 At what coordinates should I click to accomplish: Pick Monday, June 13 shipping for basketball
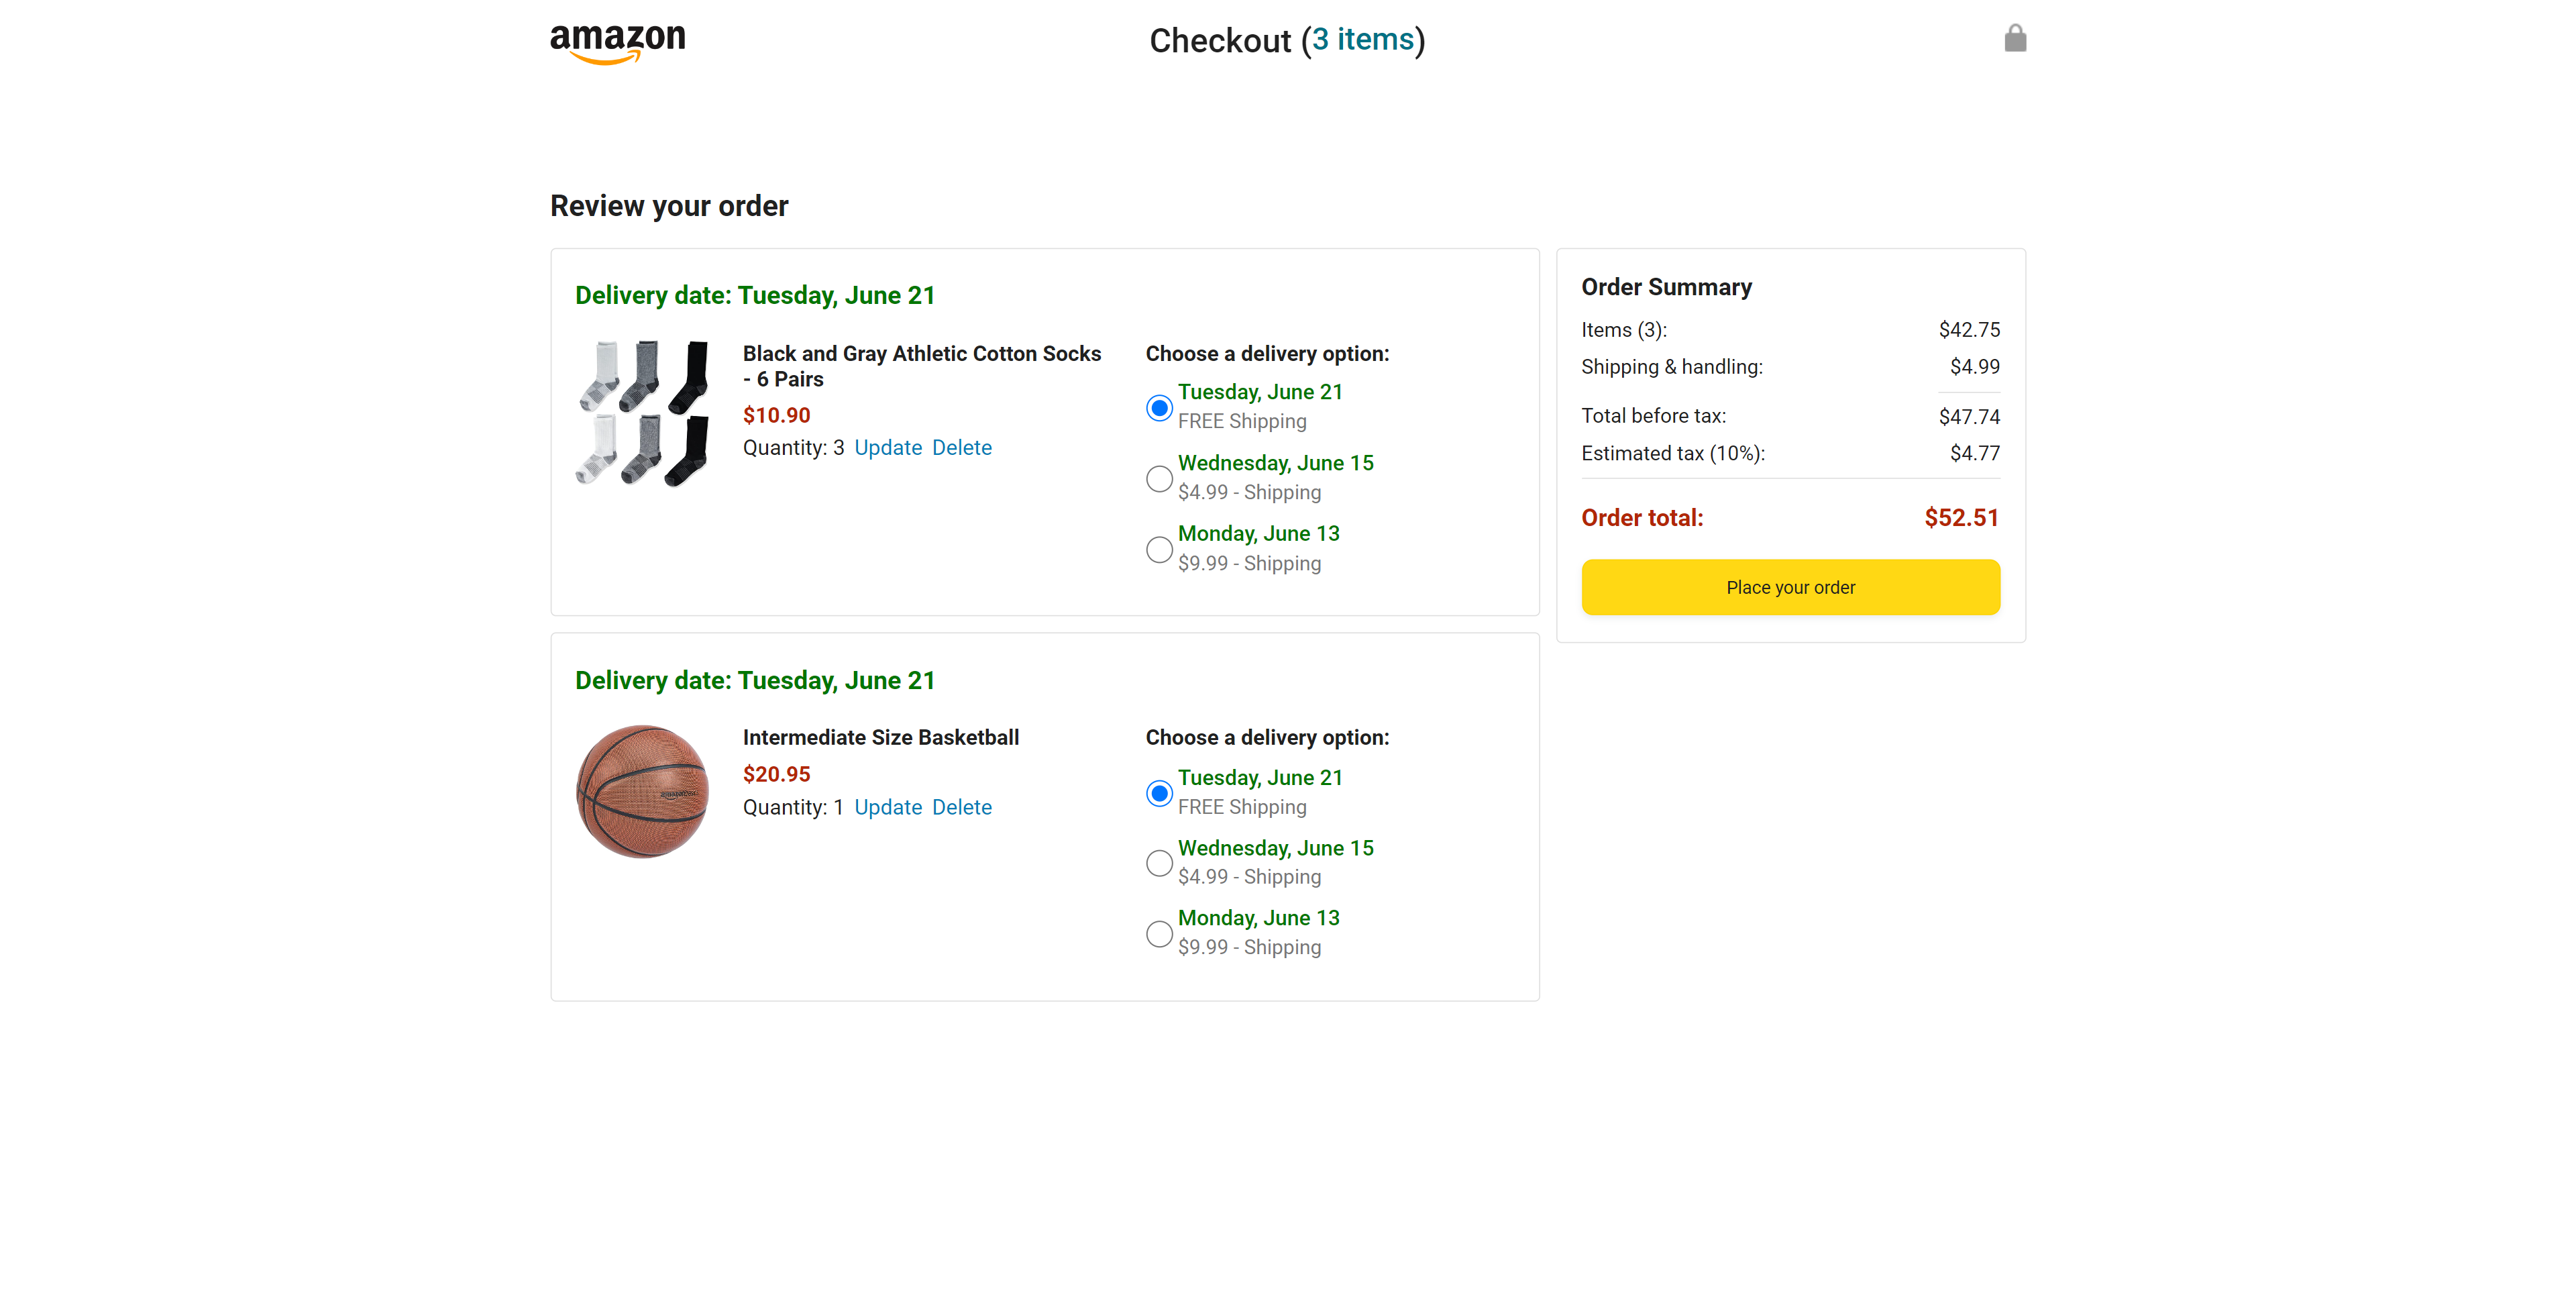point(1159,934)
